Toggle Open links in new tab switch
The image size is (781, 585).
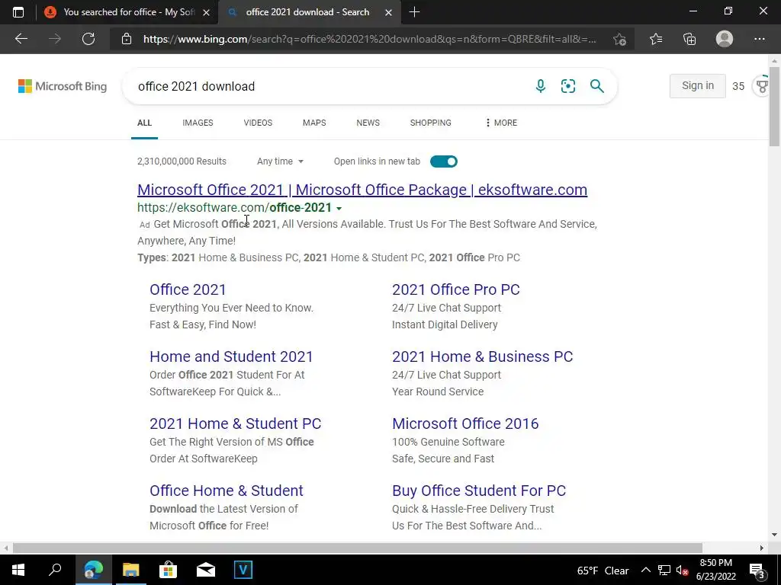(443, 161)
